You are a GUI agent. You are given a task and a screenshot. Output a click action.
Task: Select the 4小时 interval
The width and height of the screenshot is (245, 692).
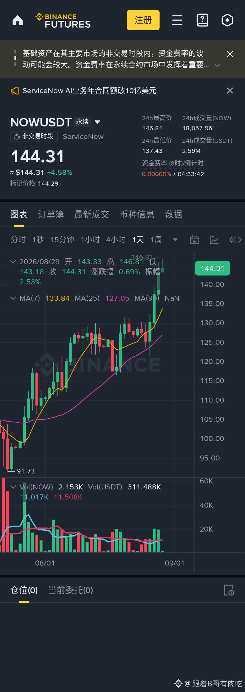point(116,240)
